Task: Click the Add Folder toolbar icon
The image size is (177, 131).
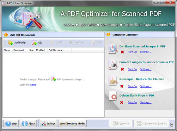Action: [x=11, y=43]
